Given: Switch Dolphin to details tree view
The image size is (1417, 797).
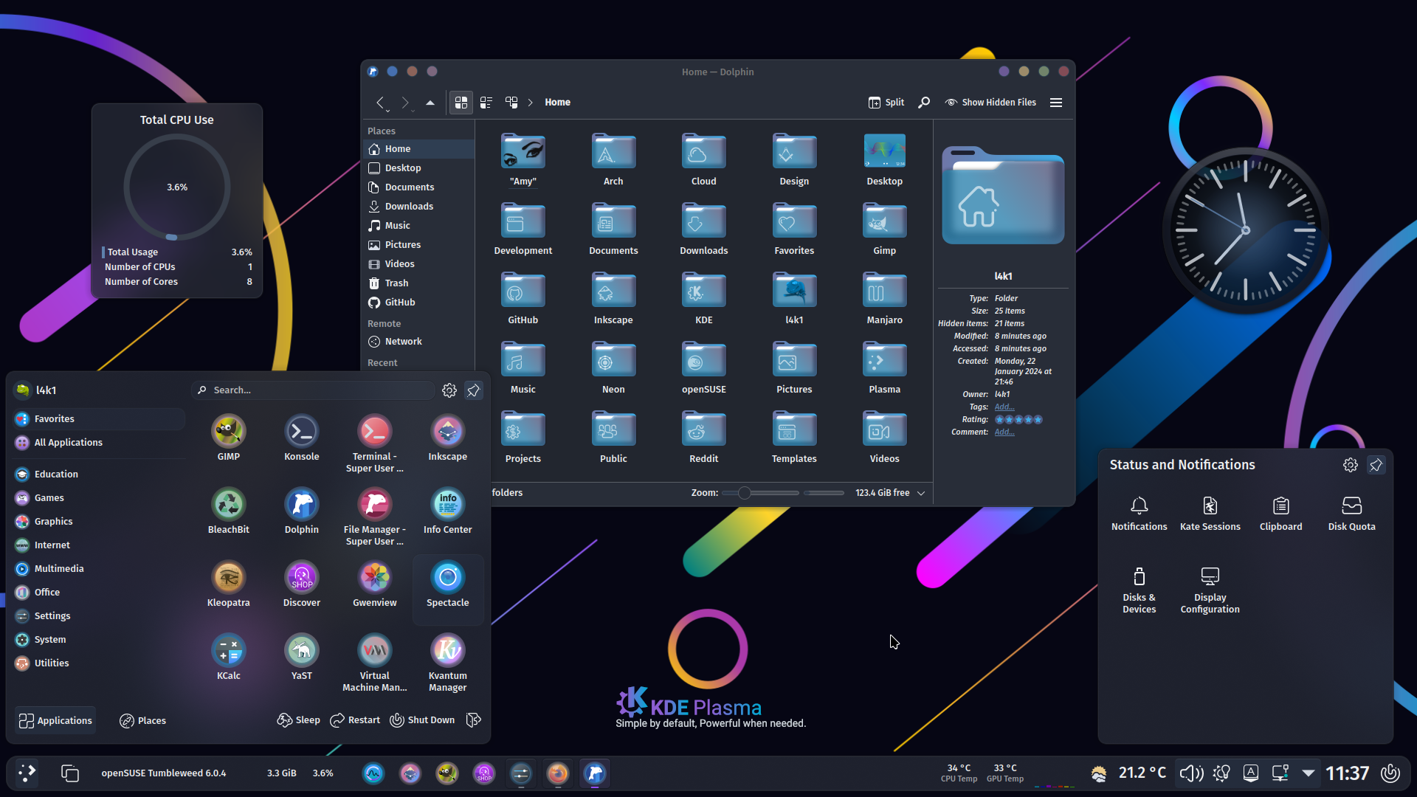Looking at the screenshot, I should tap(511, 103).
